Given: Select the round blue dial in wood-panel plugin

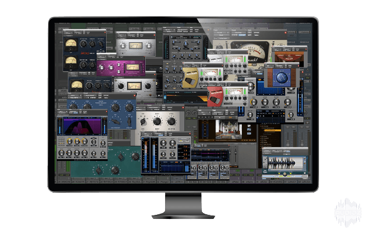Looking at the screenshot, I should pos(282,77).
